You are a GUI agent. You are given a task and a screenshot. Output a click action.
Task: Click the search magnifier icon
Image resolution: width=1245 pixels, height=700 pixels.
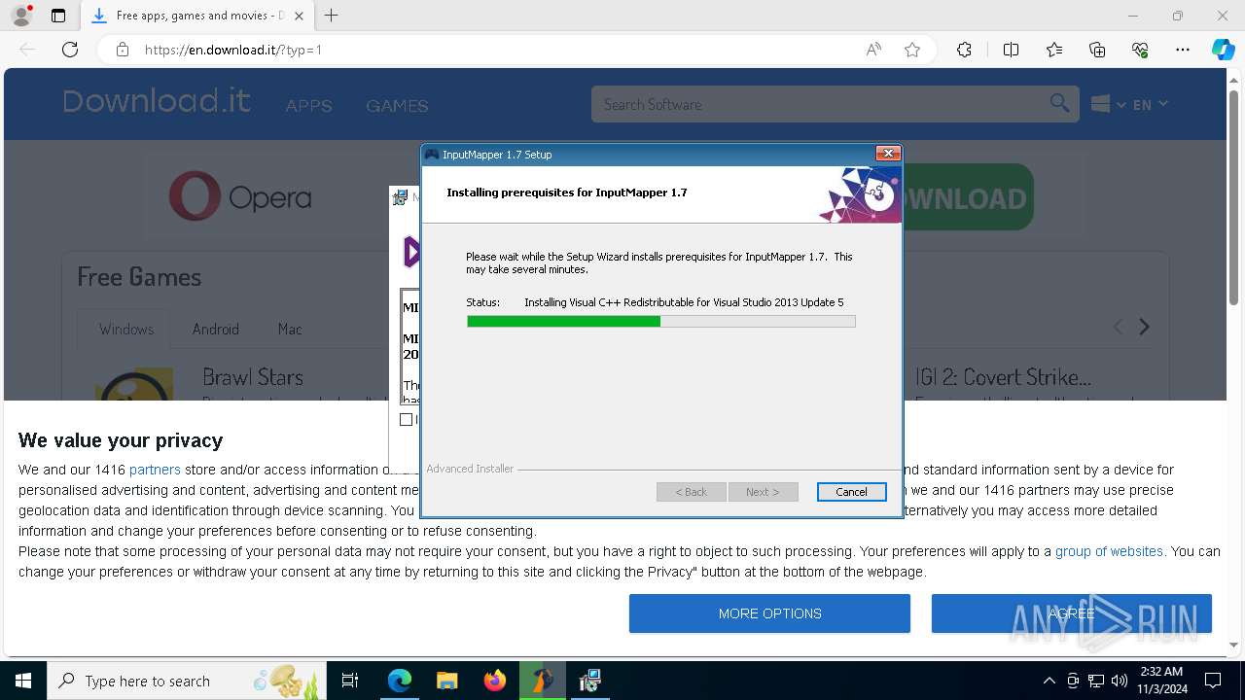pos(1059,103)
